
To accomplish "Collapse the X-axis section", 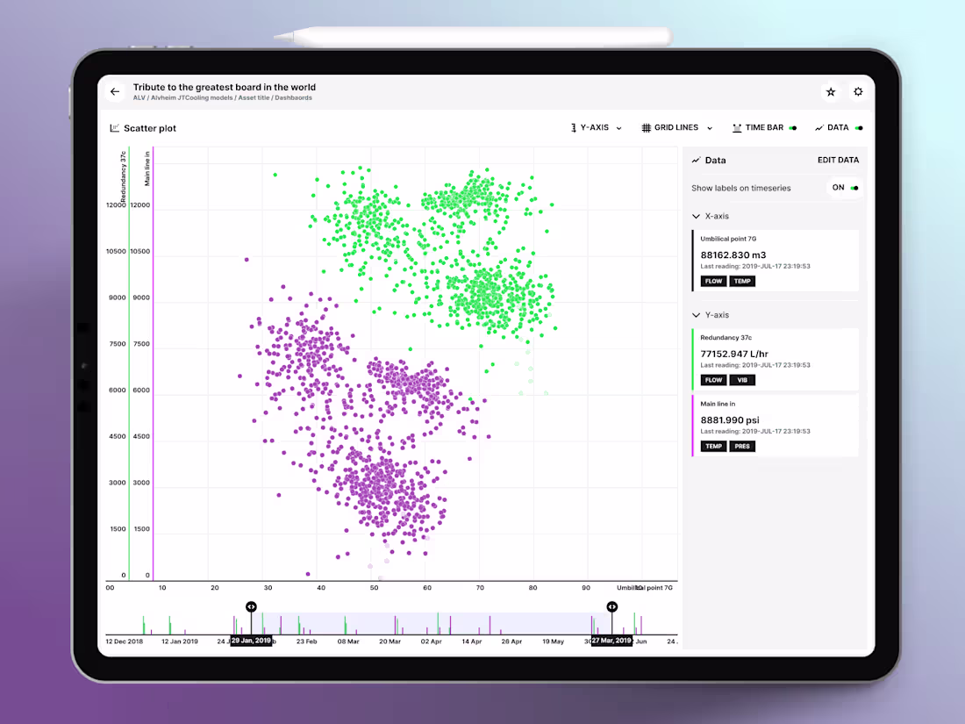I will pyautogui.click(x=697, y=216).
